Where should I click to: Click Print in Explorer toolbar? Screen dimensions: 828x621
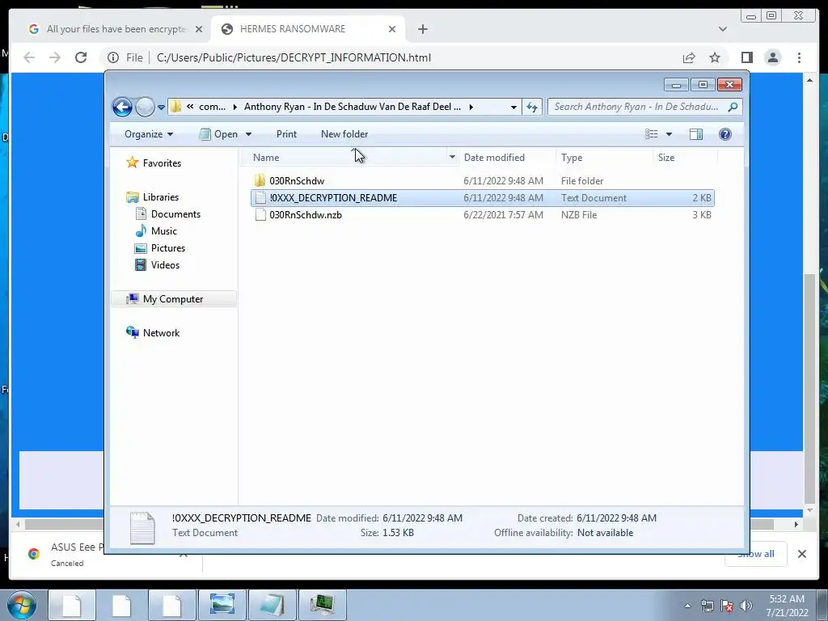point(286,134)
